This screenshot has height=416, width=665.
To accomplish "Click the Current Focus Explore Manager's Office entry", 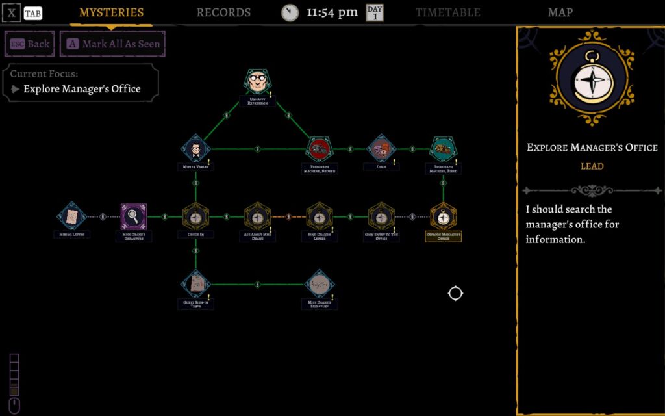I will (x=81, y=89).
